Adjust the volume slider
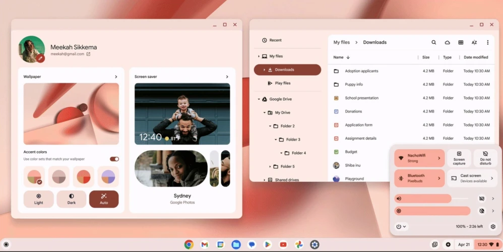Image resolution: width=503 pixels, height=252 pixels. 432,199
